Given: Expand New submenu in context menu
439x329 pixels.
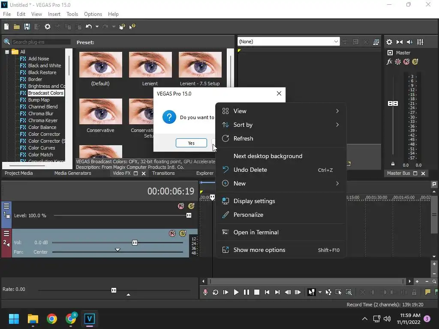Looking at the screenshot, I should [x=281, y=183].
